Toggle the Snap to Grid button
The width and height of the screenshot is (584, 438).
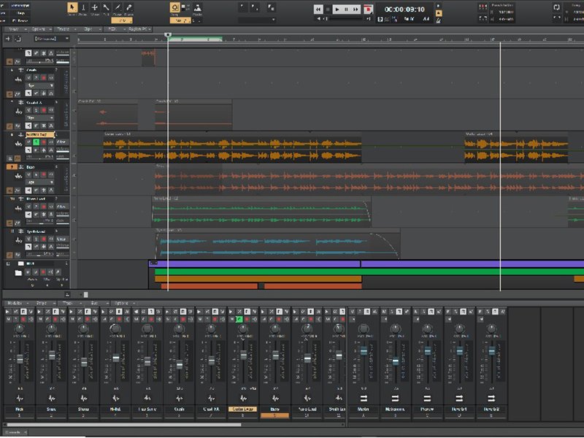tap(175, 8)
